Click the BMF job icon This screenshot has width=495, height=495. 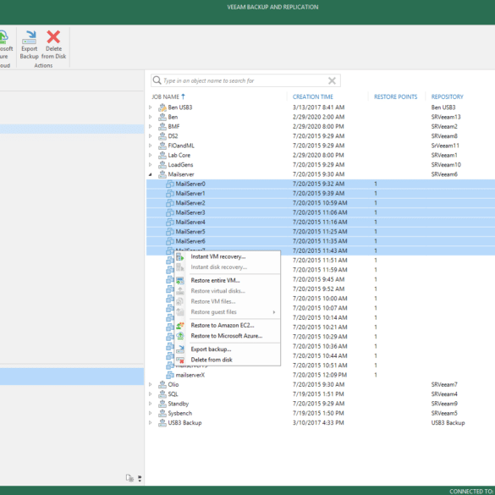point(162,127)
